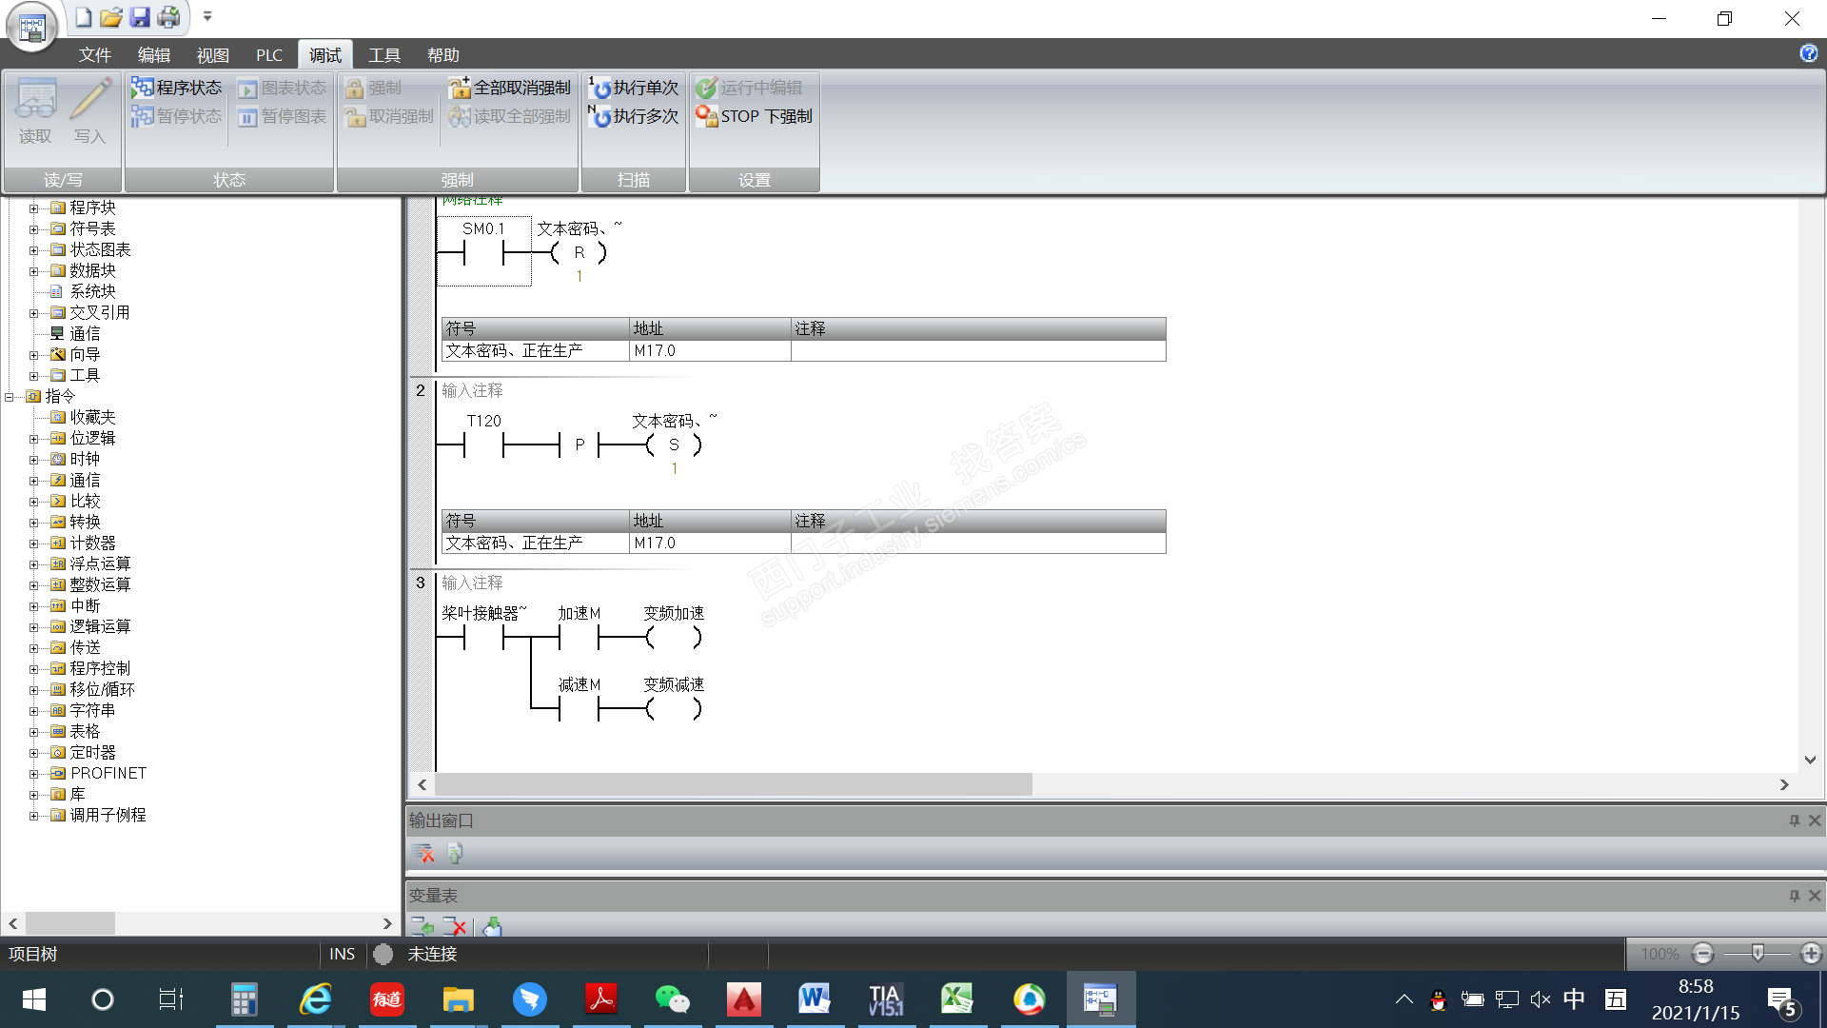Collapse the 指令 tree node
This screenshot has width=1827, height=1028.
point(10,397)
